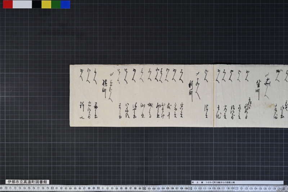Click the handwritten heading 横町

104,89
